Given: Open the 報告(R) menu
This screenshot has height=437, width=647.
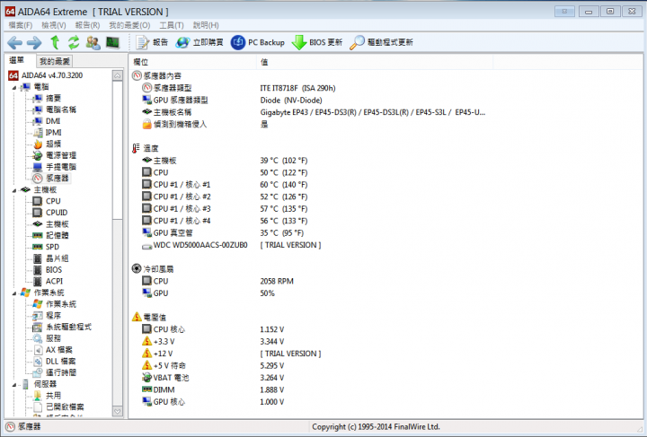Looking at the screenshot, I should tap(87, 25).
